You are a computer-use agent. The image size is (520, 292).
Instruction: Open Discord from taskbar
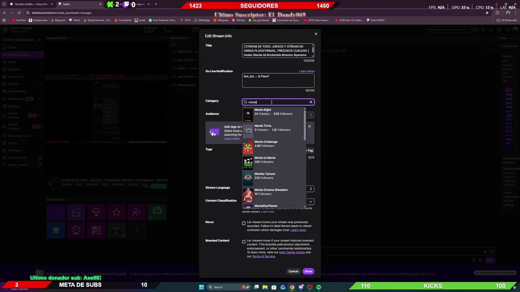click(x=301, y=287)
